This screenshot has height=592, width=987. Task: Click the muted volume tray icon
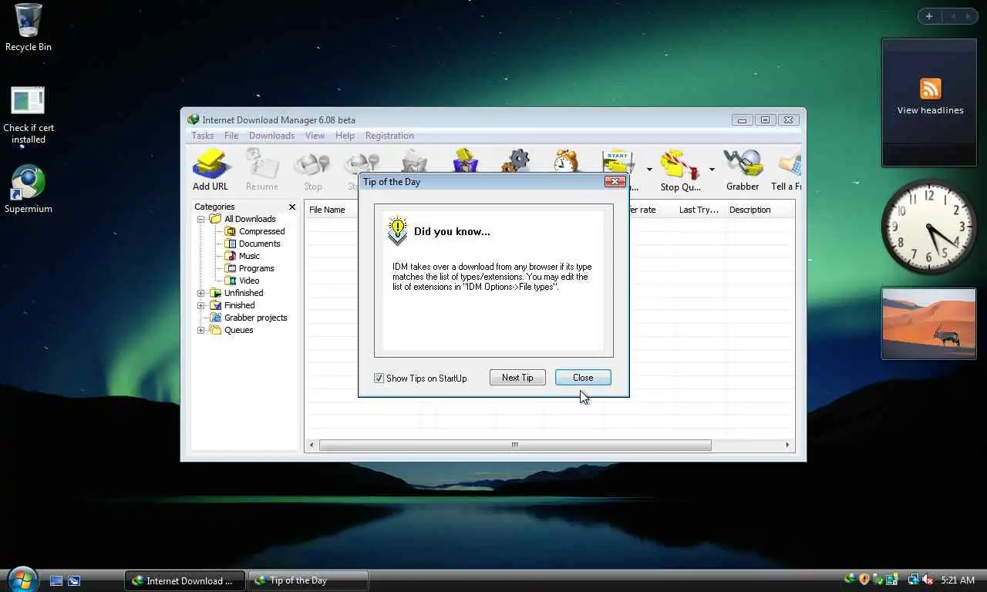tap(928, 579)
